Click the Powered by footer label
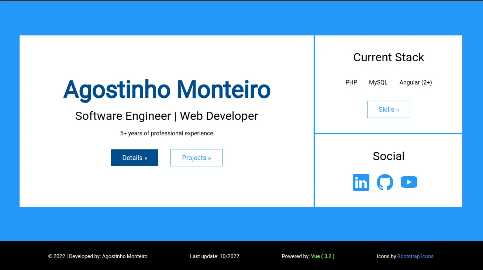The image size is (483, 270). (x=295, y=256)
